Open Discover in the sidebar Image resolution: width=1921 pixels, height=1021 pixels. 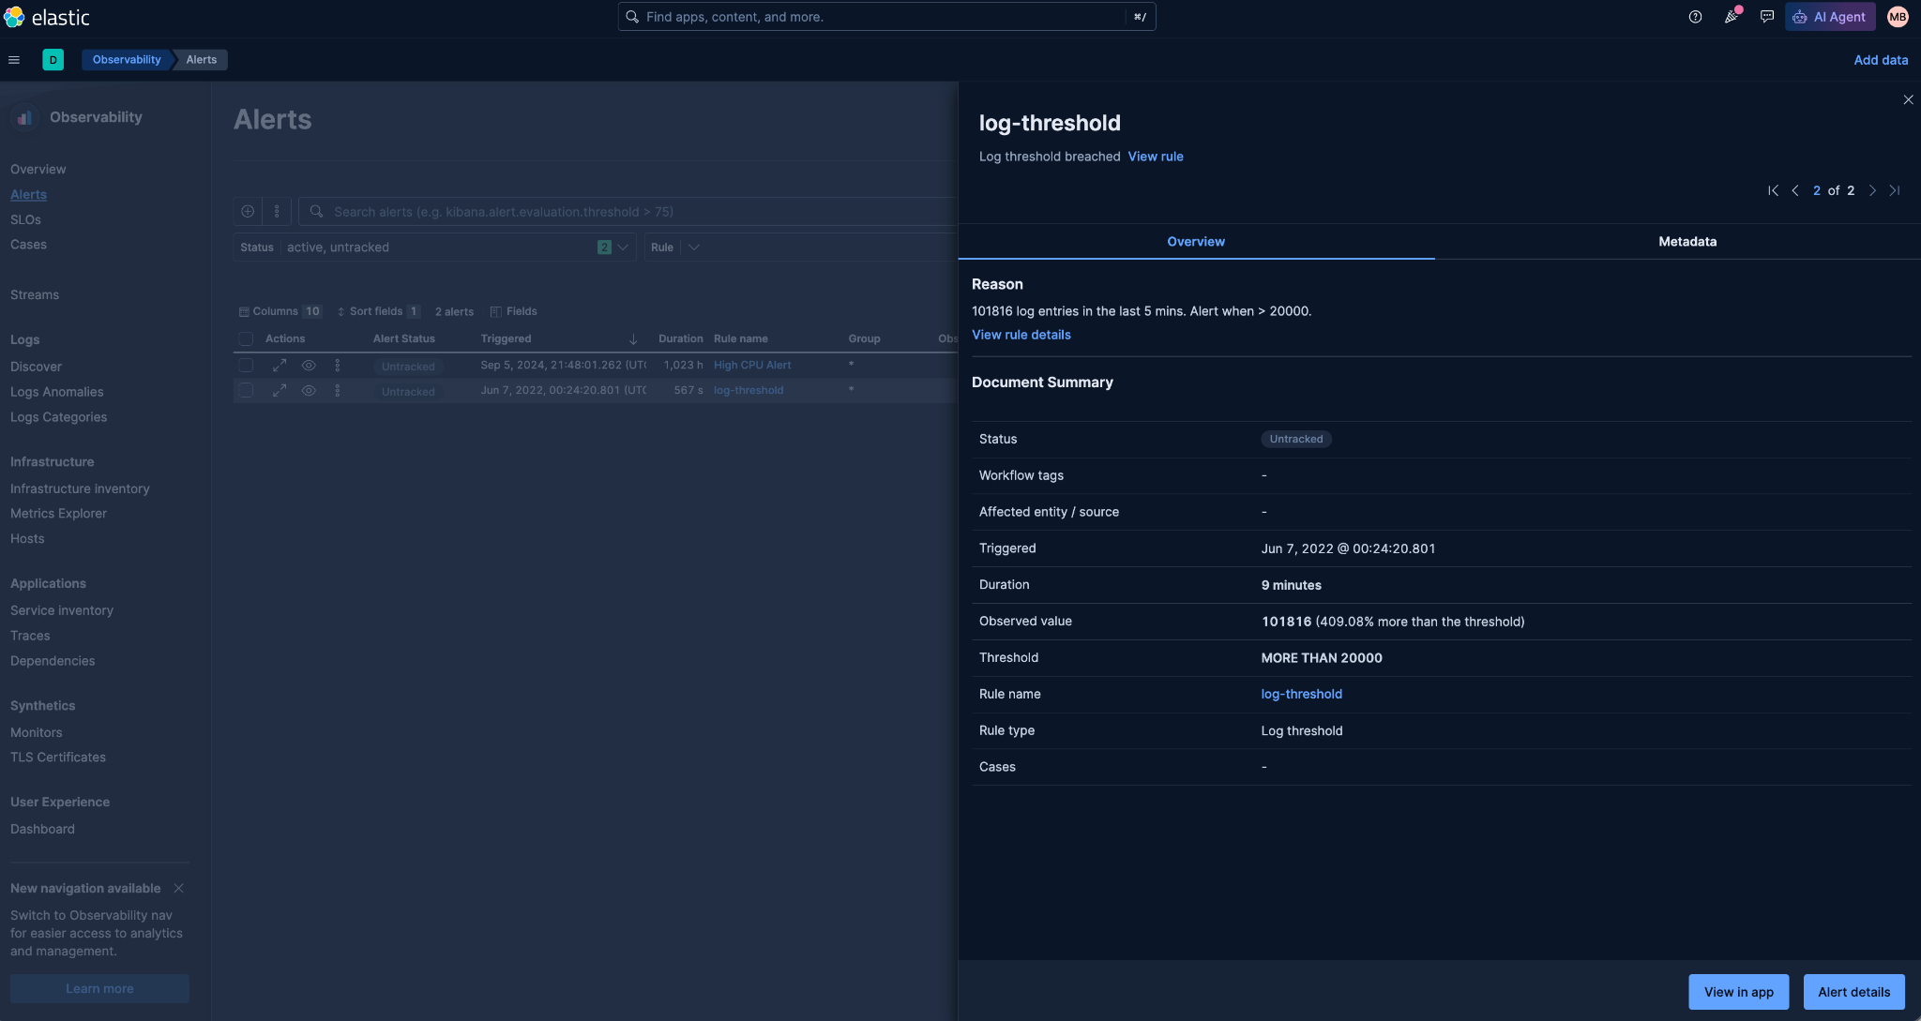pos(36,367)
